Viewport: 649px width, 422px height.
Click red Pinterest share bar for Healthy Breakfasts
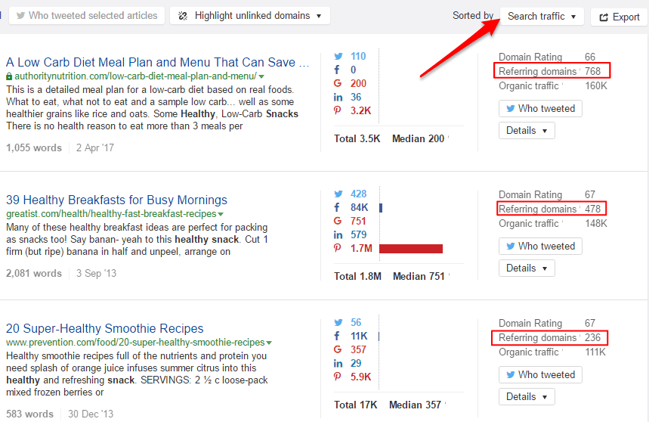coord(411,248)
